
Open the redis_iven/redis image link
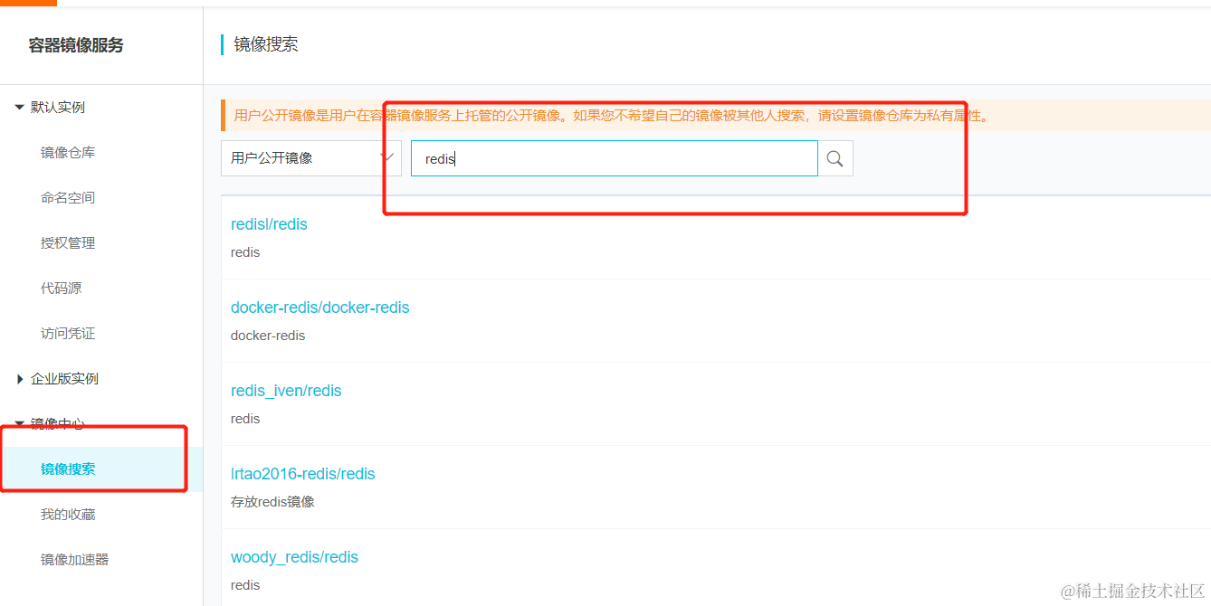tap(286, 391)
